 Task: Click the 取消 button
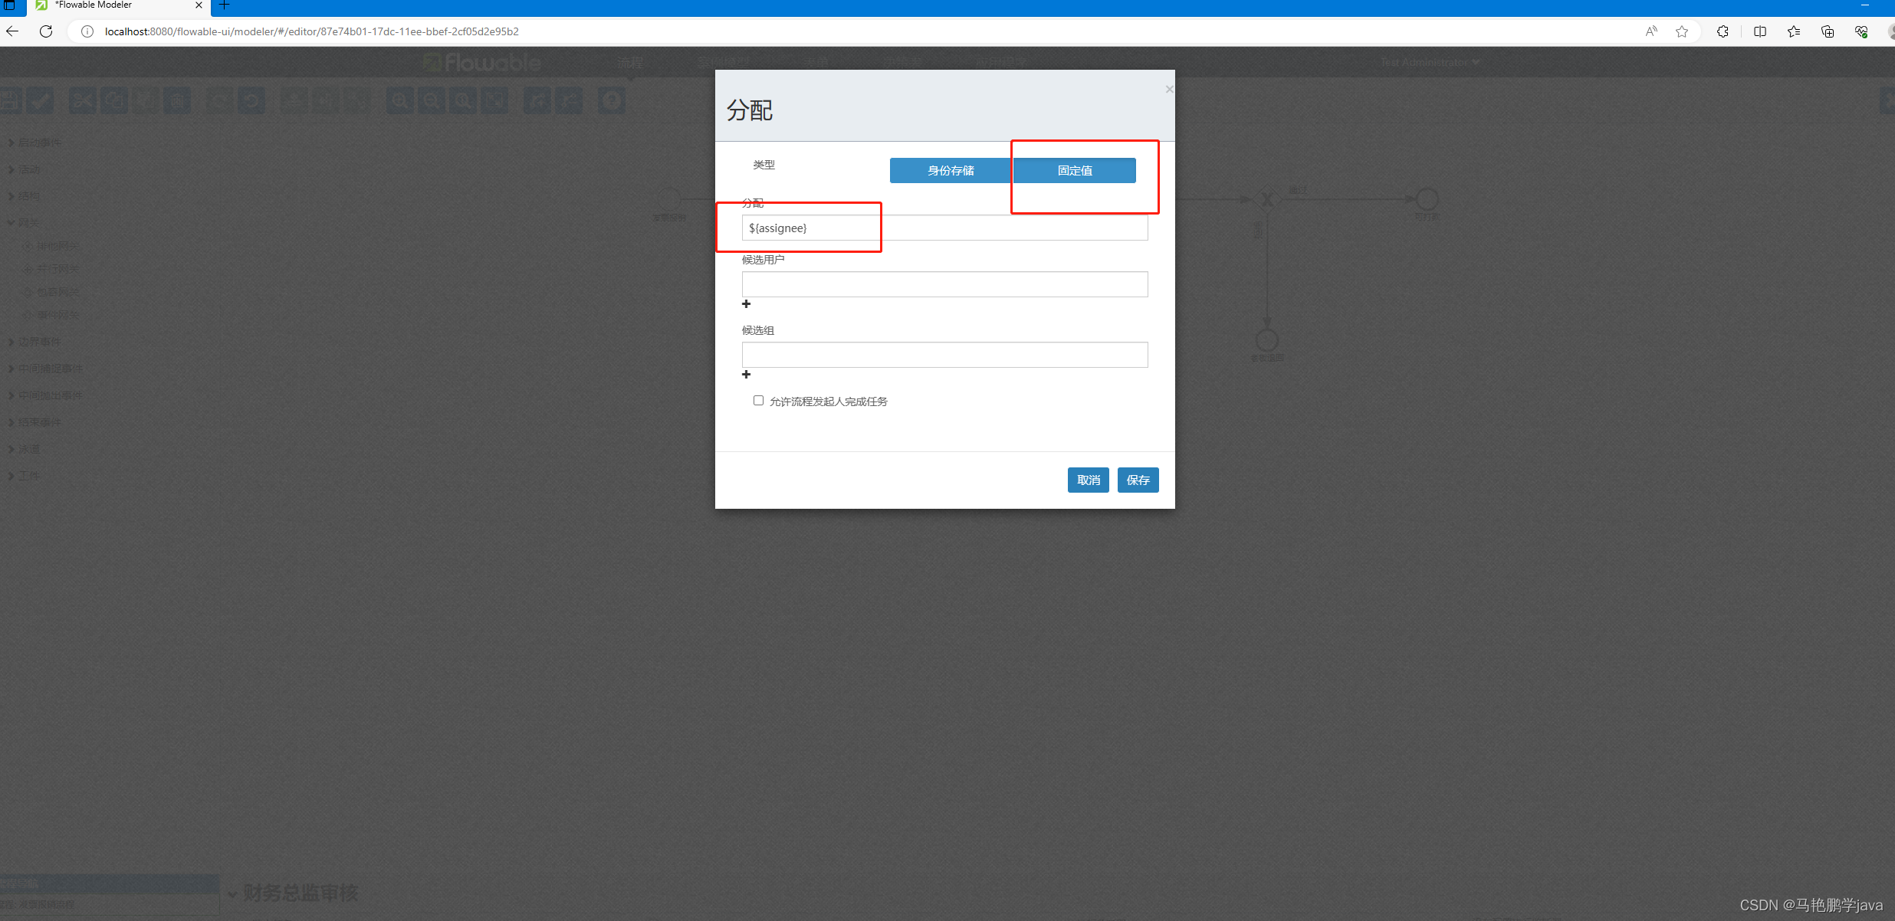point(1088,480)
